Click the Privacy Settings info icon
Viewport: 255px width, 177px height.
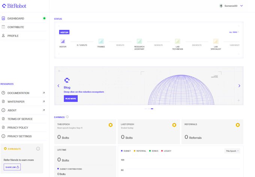point(3,136)
